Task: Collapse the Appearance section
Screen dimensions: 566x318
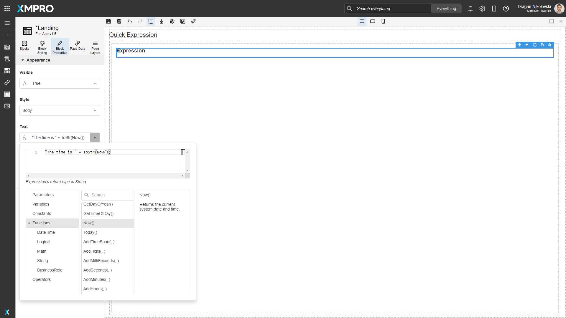Action: coord(23,60)
